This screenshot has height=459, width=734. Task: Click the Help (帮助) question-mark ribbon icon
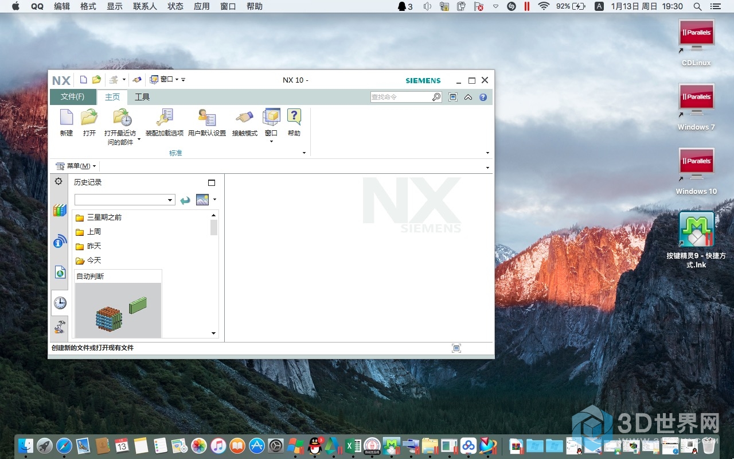pyautogui.click(x=294, y=117)
